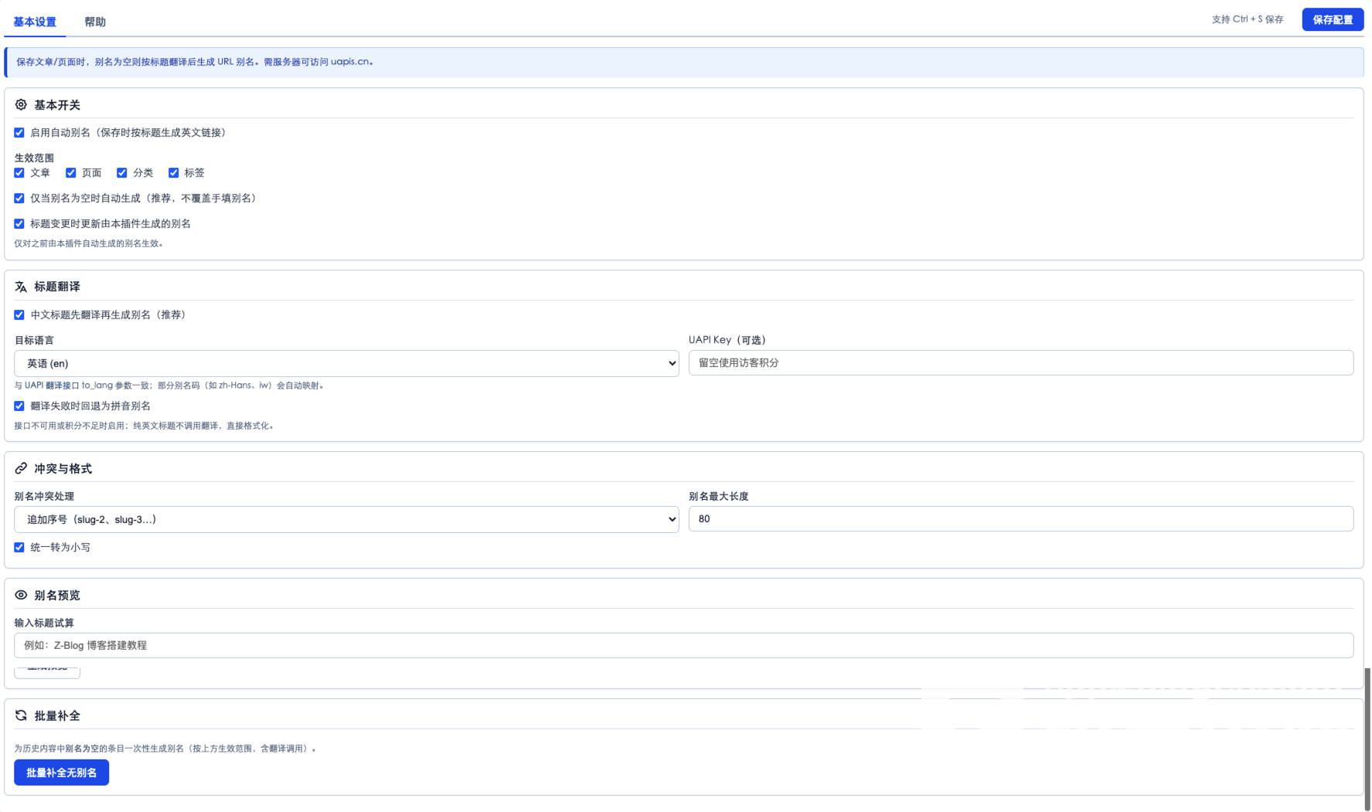This screenshot has width=1372, height=812.
Task: Toggle 翻译失败时回退为拼音别名 checkbox
Action: [x=19, y=406]
